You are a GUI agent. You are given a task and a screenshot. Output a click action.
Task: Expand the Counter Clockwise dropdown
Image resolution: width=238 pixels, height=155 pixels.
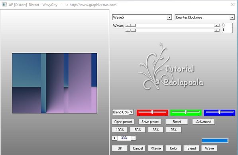232,17
